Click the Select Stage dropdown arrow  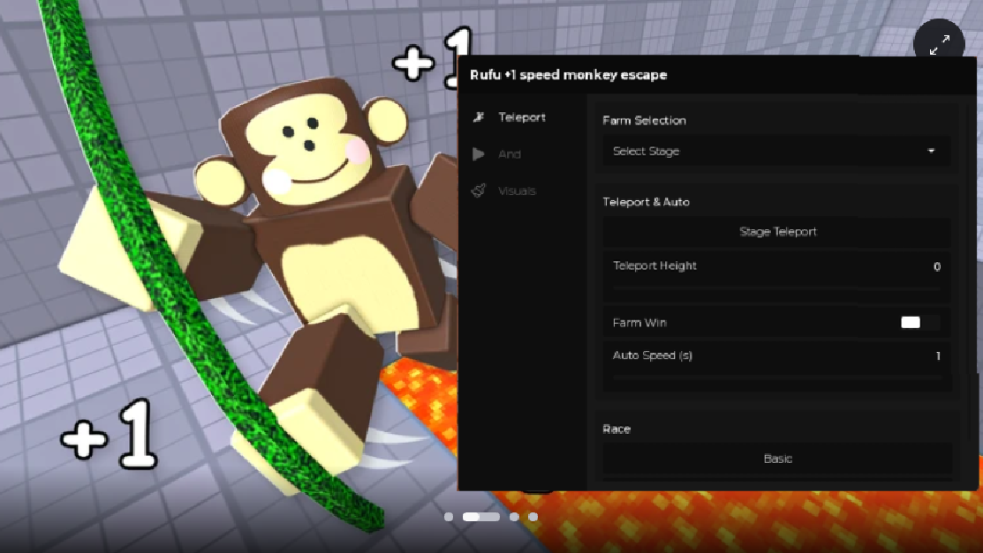(931, 151)
